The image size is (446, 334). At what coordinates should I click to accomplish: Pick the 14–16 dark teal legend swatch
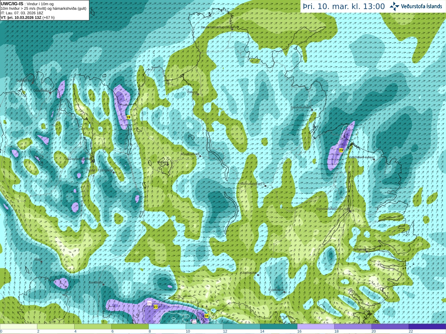point(279,327)
